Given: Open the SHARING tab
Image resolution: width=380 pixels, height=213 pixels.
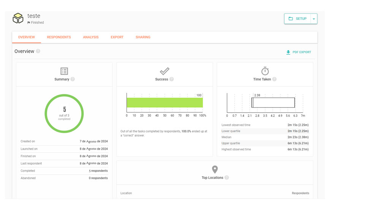Looking at the screenshot, I should (143, 37).
